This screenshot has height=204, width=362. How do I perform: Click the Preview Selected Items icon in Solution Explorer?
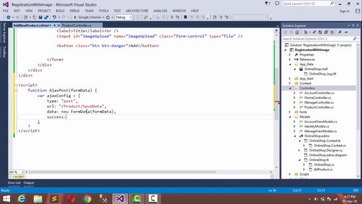(346, 32)
